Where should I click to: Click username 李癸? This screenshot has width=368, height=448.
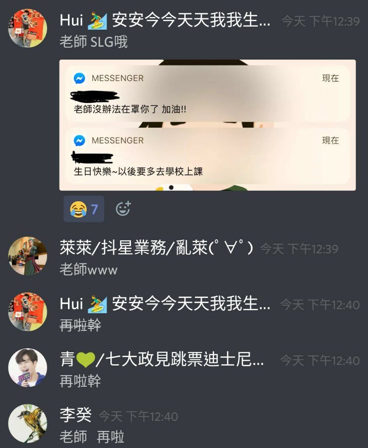coord(75,415)
